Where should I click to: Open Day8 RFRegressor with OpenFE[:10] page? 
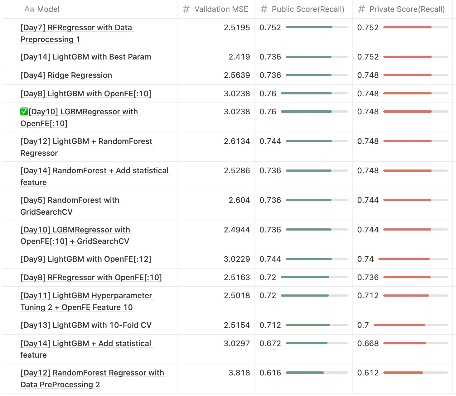pos(91,278)
